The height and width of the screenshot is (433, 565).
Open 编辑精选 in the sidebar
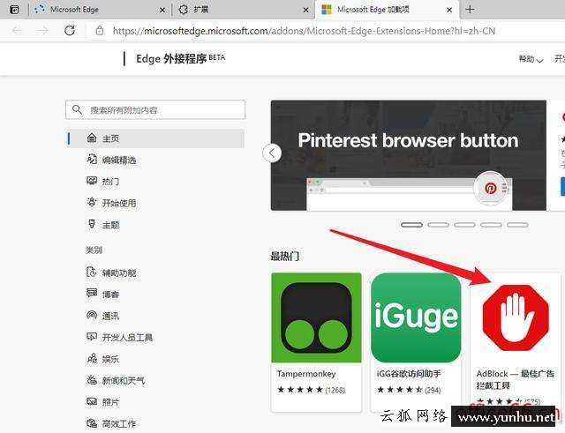click(119, 161)
